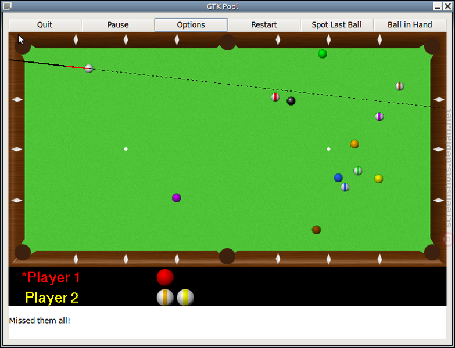Click the bottom left corner pocket
Screen dimensions: 455x348
pos(23,252)
